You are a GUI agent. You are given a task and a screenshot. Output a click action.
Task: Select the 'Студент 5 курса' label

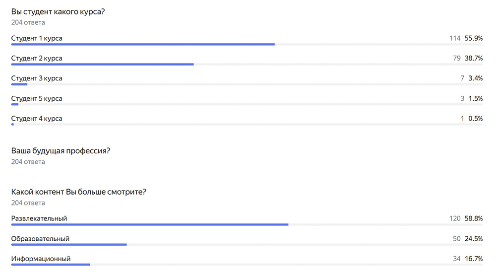click(37, 98)
